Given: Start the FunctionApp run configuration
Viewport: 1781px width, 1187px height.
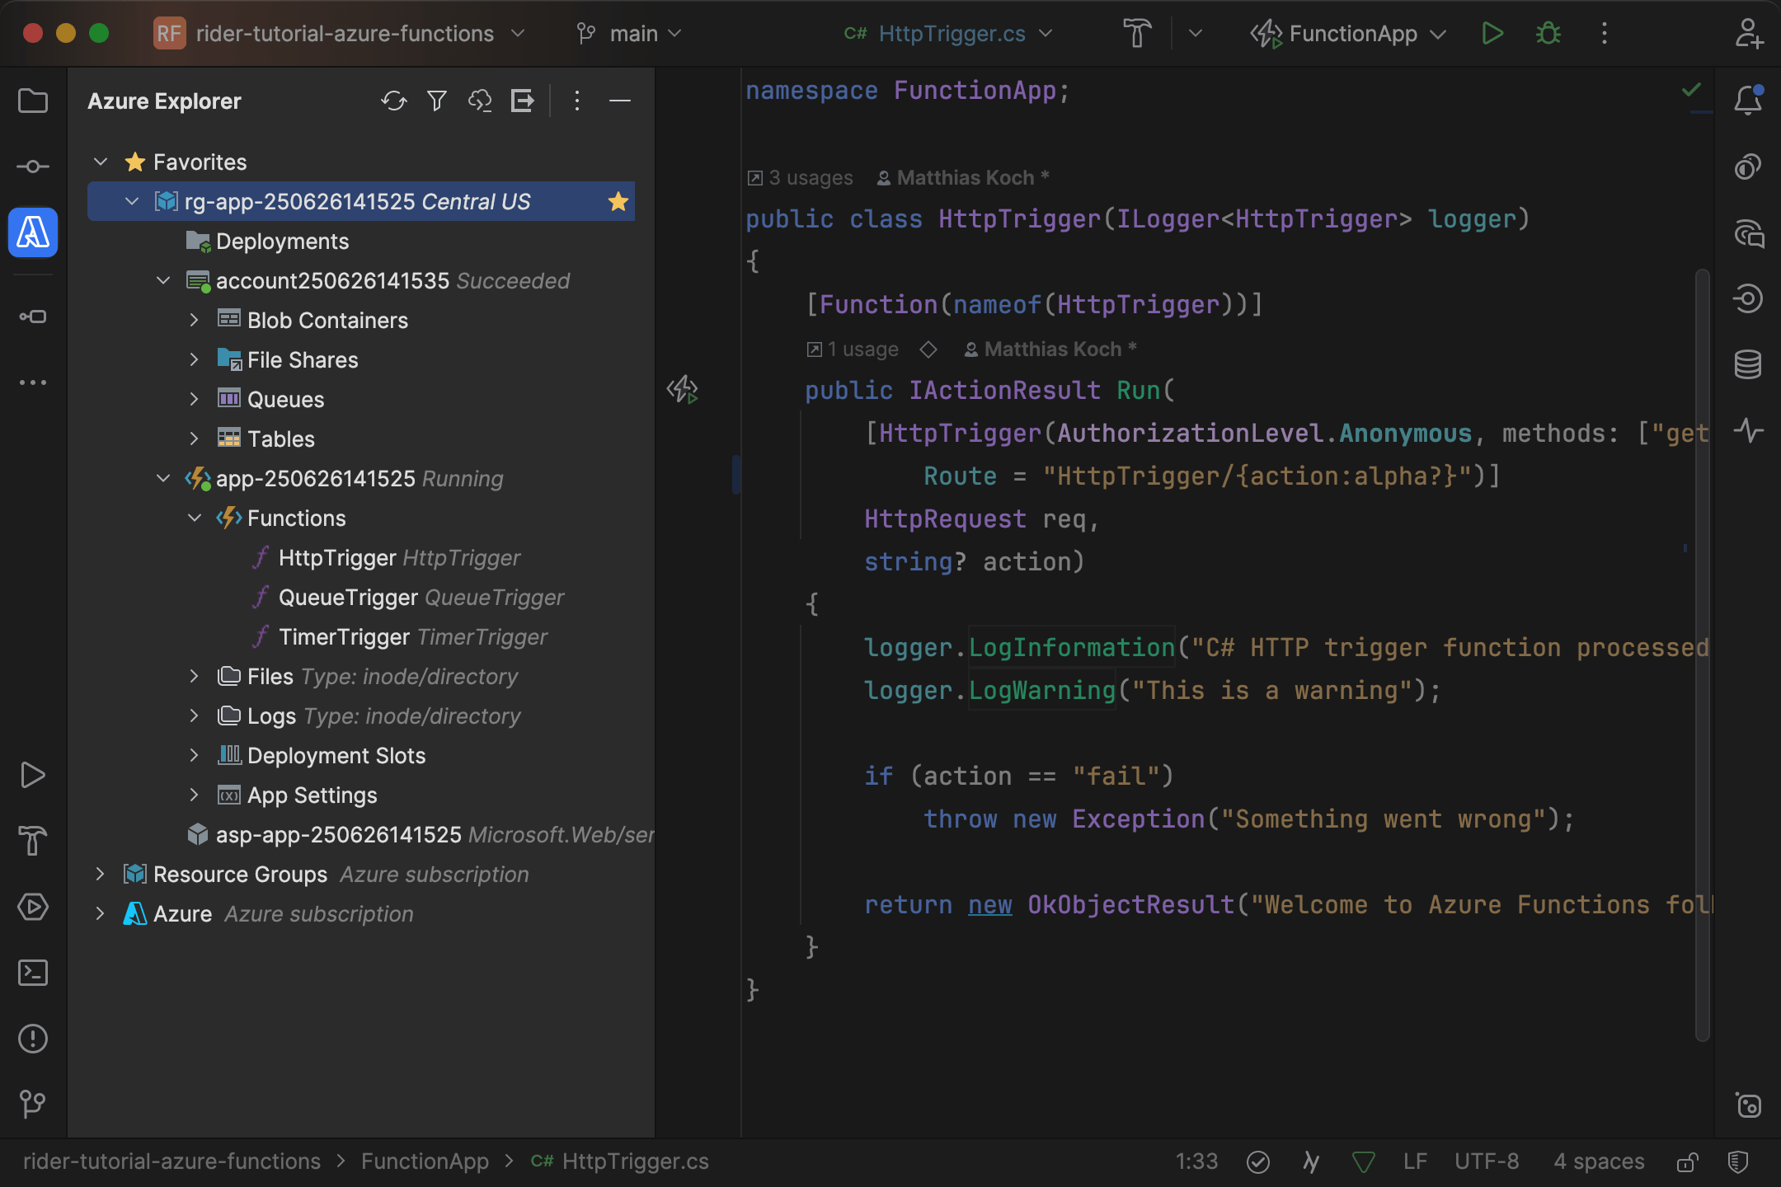Looking at the screenshot, I should click(1492, 34).
